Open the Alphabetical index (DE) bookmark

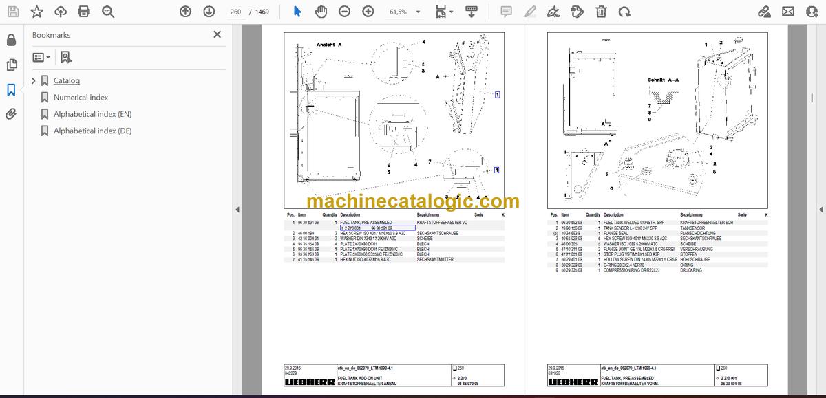[92, 131]
